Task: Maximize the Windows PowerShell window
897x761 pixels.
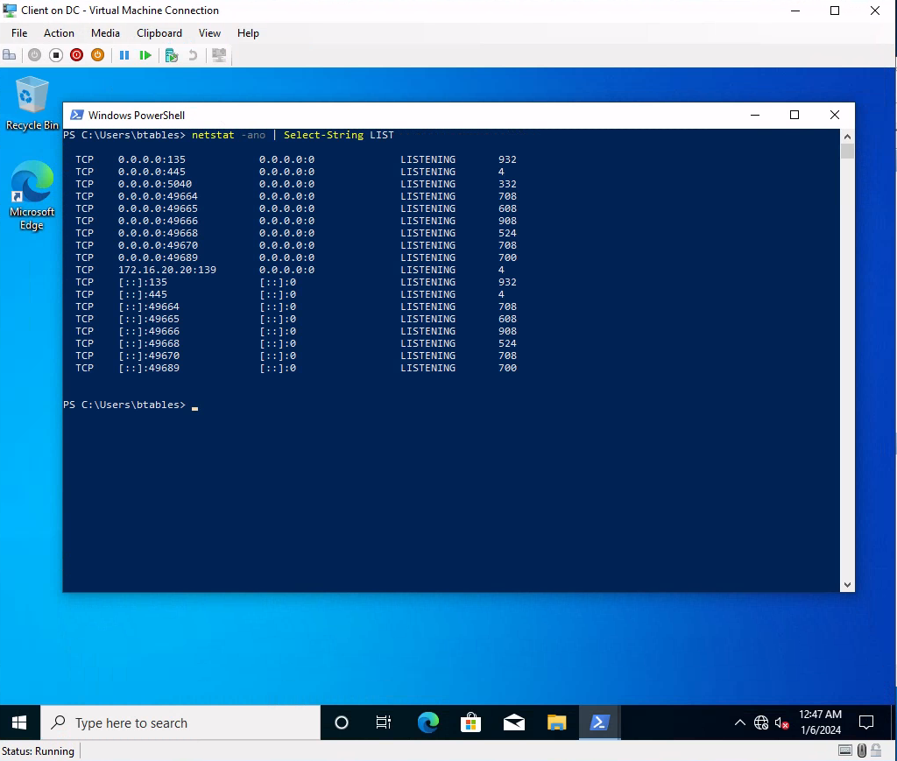Action: click(795, 115)
